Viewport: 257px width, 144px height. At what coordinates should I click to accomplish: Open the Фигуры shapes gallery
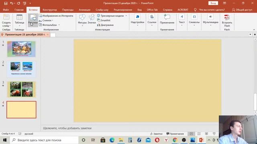(x=82, y=20)
